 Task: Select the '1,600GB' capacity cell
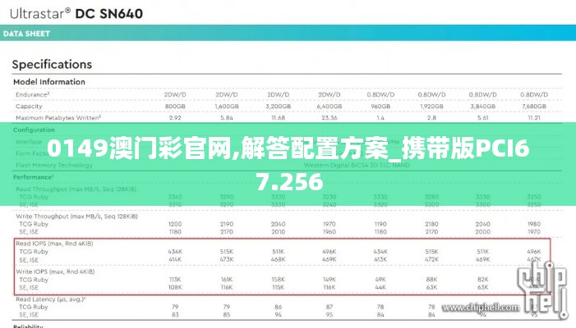(x=227, y=107)
